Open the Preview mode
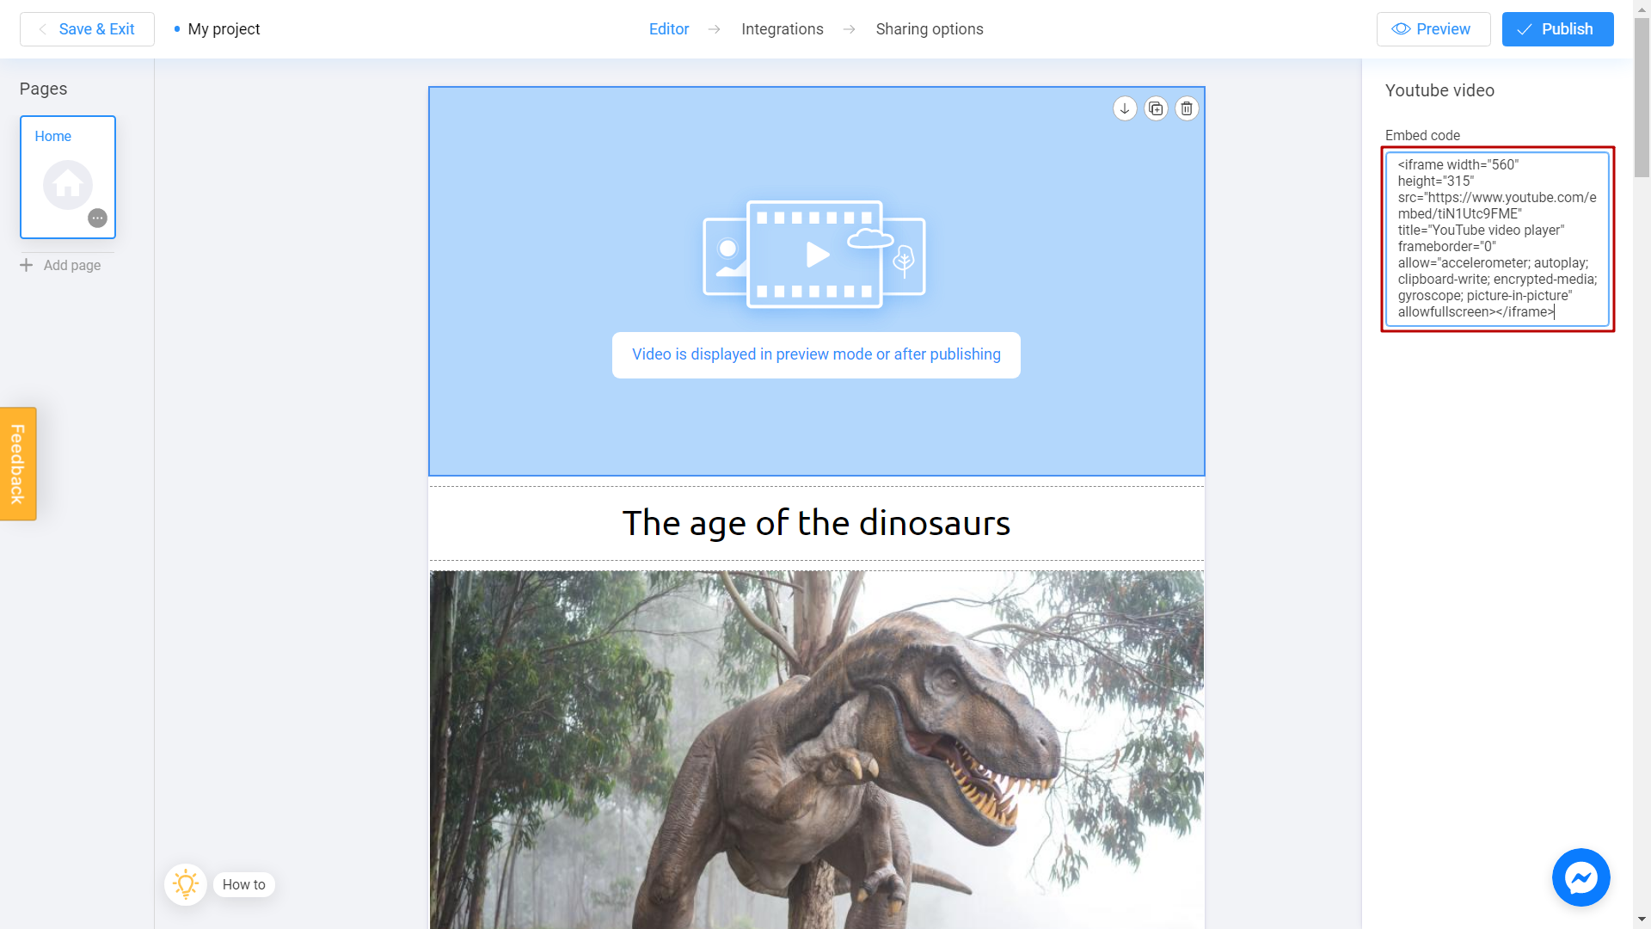This screenshot has height=929, width=1651. pyautogui.click(x=1433, y=29)
